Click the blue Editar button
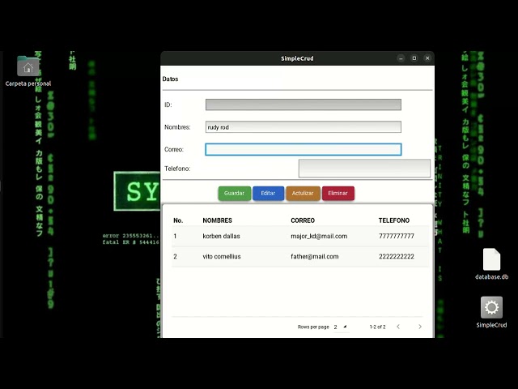Image resolution: width=518 pixels, height=389 pixels. [x=268, y=193]
